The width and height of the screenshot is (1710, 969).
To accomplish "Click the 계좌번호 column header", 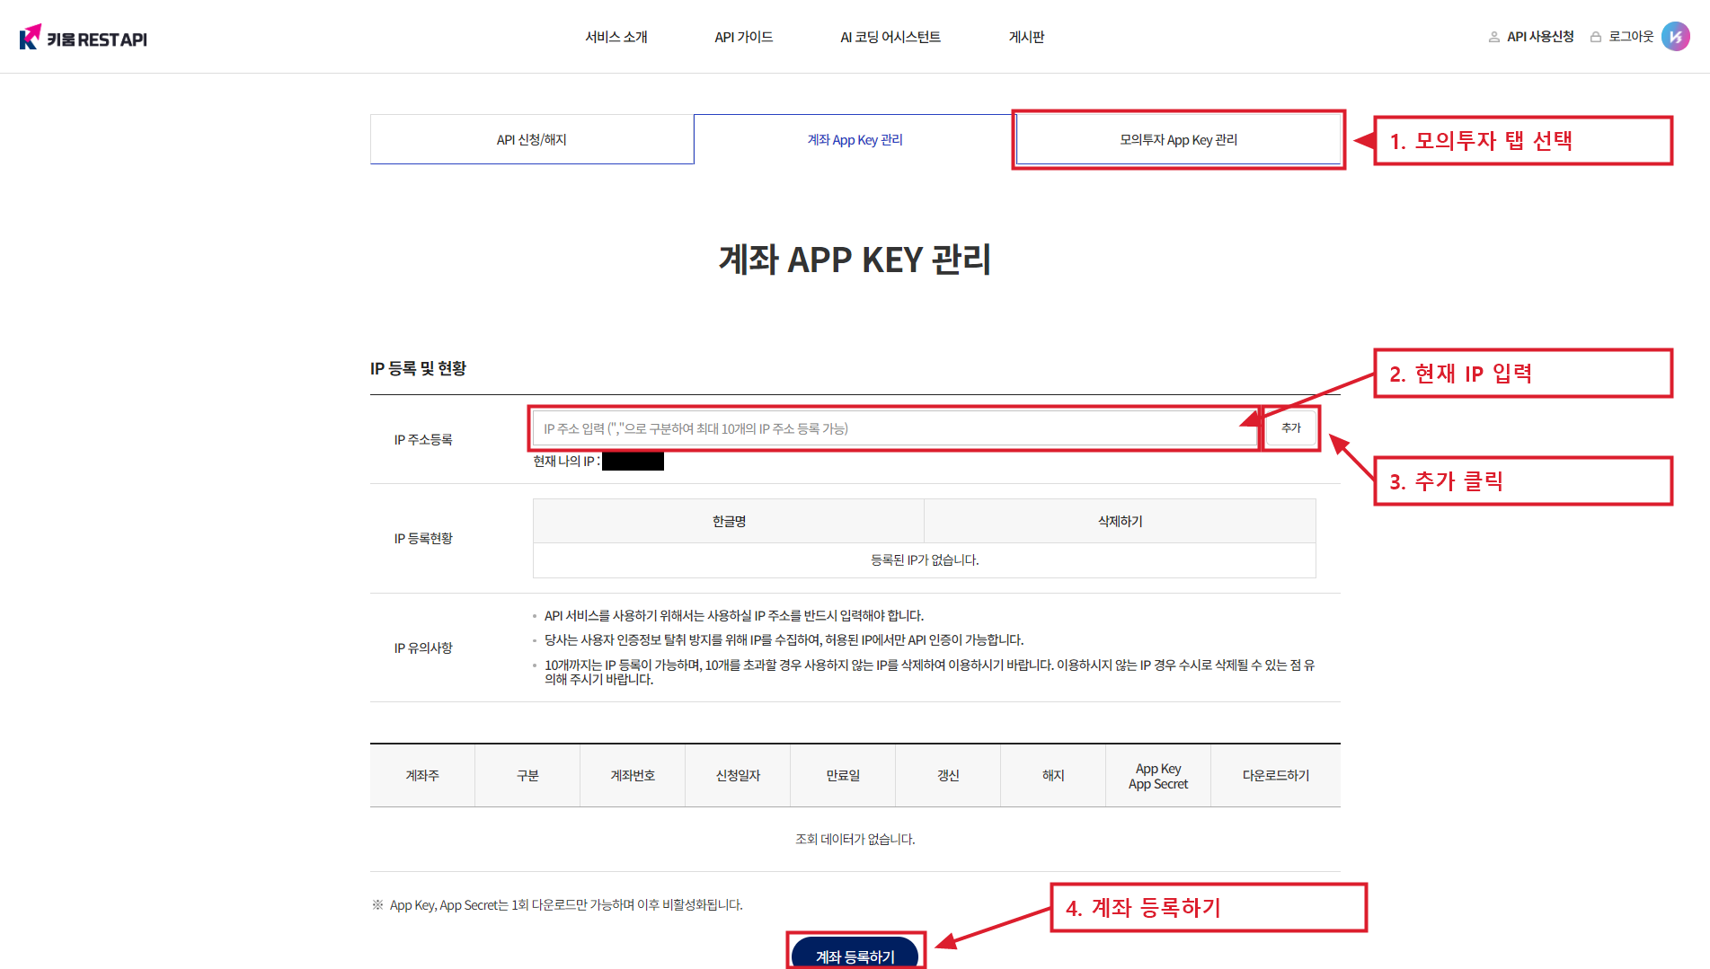I will 633,775.
